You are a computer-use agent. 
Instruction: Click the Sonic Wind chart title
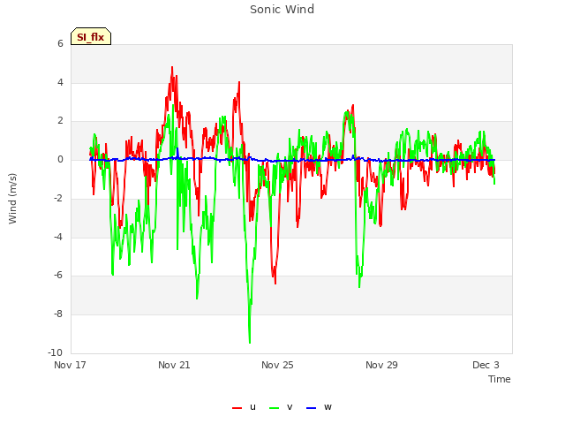(x=282, y=10)
